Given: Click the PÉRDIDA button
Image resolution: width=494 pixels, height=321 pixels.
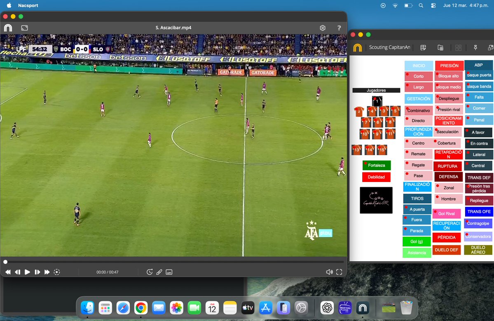Looking at the screenshot, I should coord(447,237).
